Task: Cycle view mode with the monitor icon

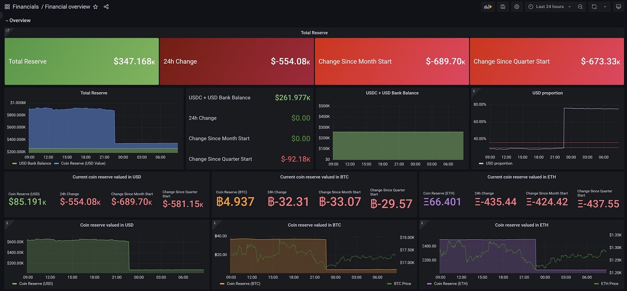Action: pos(618,7)
